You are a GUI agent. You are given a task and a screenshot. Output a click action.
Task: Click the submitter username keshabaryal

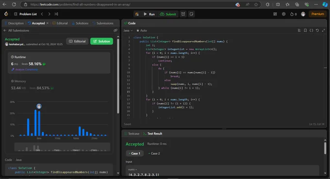tap(17, 44)
